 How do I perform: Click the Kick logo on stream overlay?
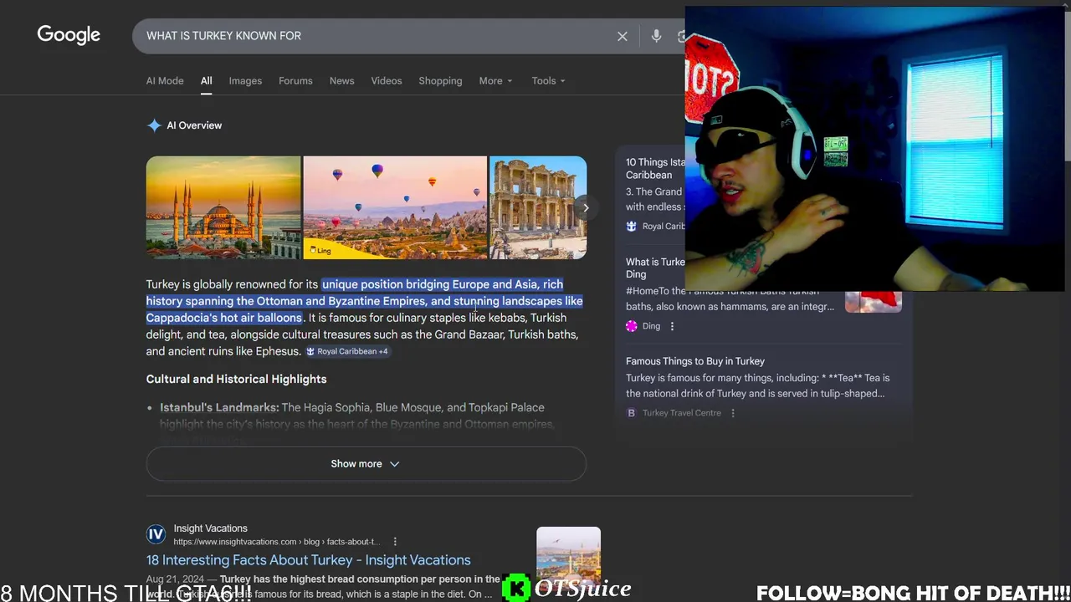(516, 588)
